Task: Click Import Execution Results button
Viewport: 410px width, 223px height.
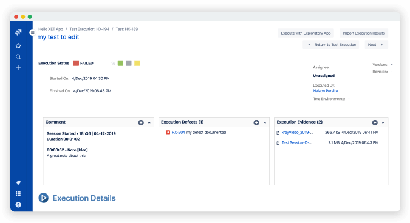Action: click(364, 33)
